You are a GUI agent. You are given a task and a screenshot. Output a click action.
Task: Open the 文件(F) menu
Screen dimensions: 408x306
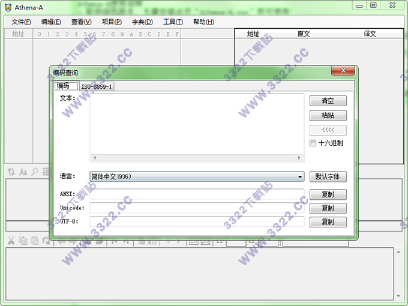click(x=21, y=22)
